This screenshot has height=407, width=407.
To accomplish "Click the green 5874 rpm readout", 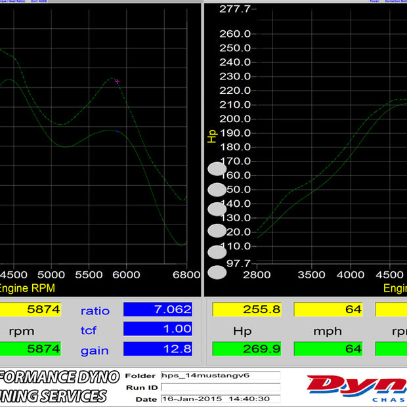I will coord(30,349).
